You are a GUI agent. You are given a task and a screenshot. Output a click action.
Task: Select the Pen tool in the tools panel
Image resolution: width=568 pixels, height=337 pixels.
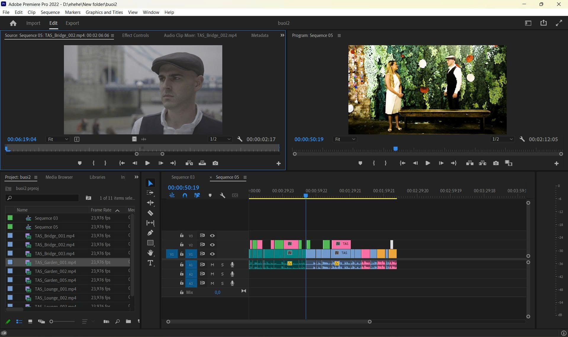coord(150,233)
